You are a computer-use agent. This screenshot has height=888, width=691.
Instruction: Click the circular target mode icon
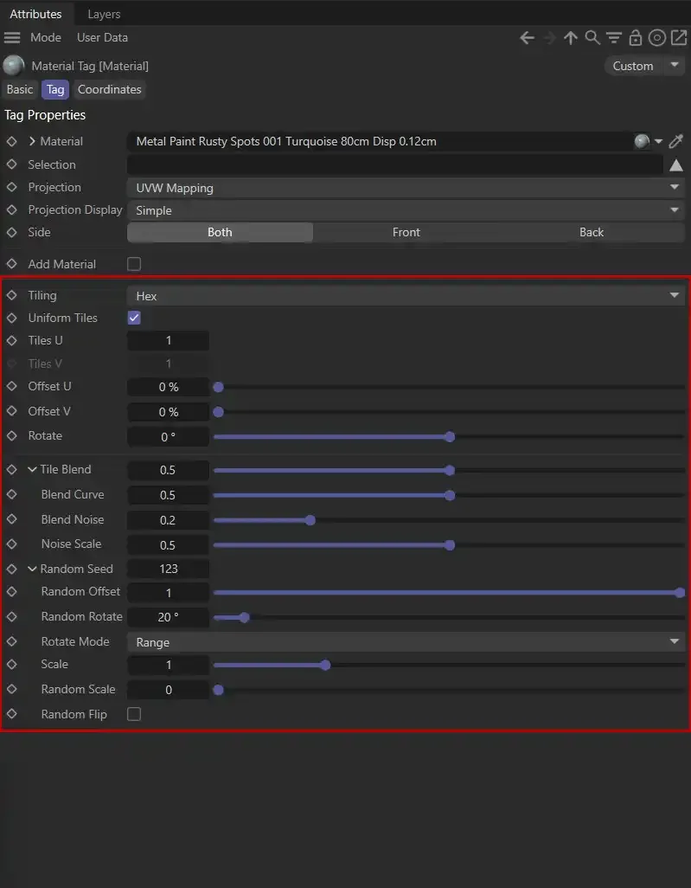(x=656, y=38)
